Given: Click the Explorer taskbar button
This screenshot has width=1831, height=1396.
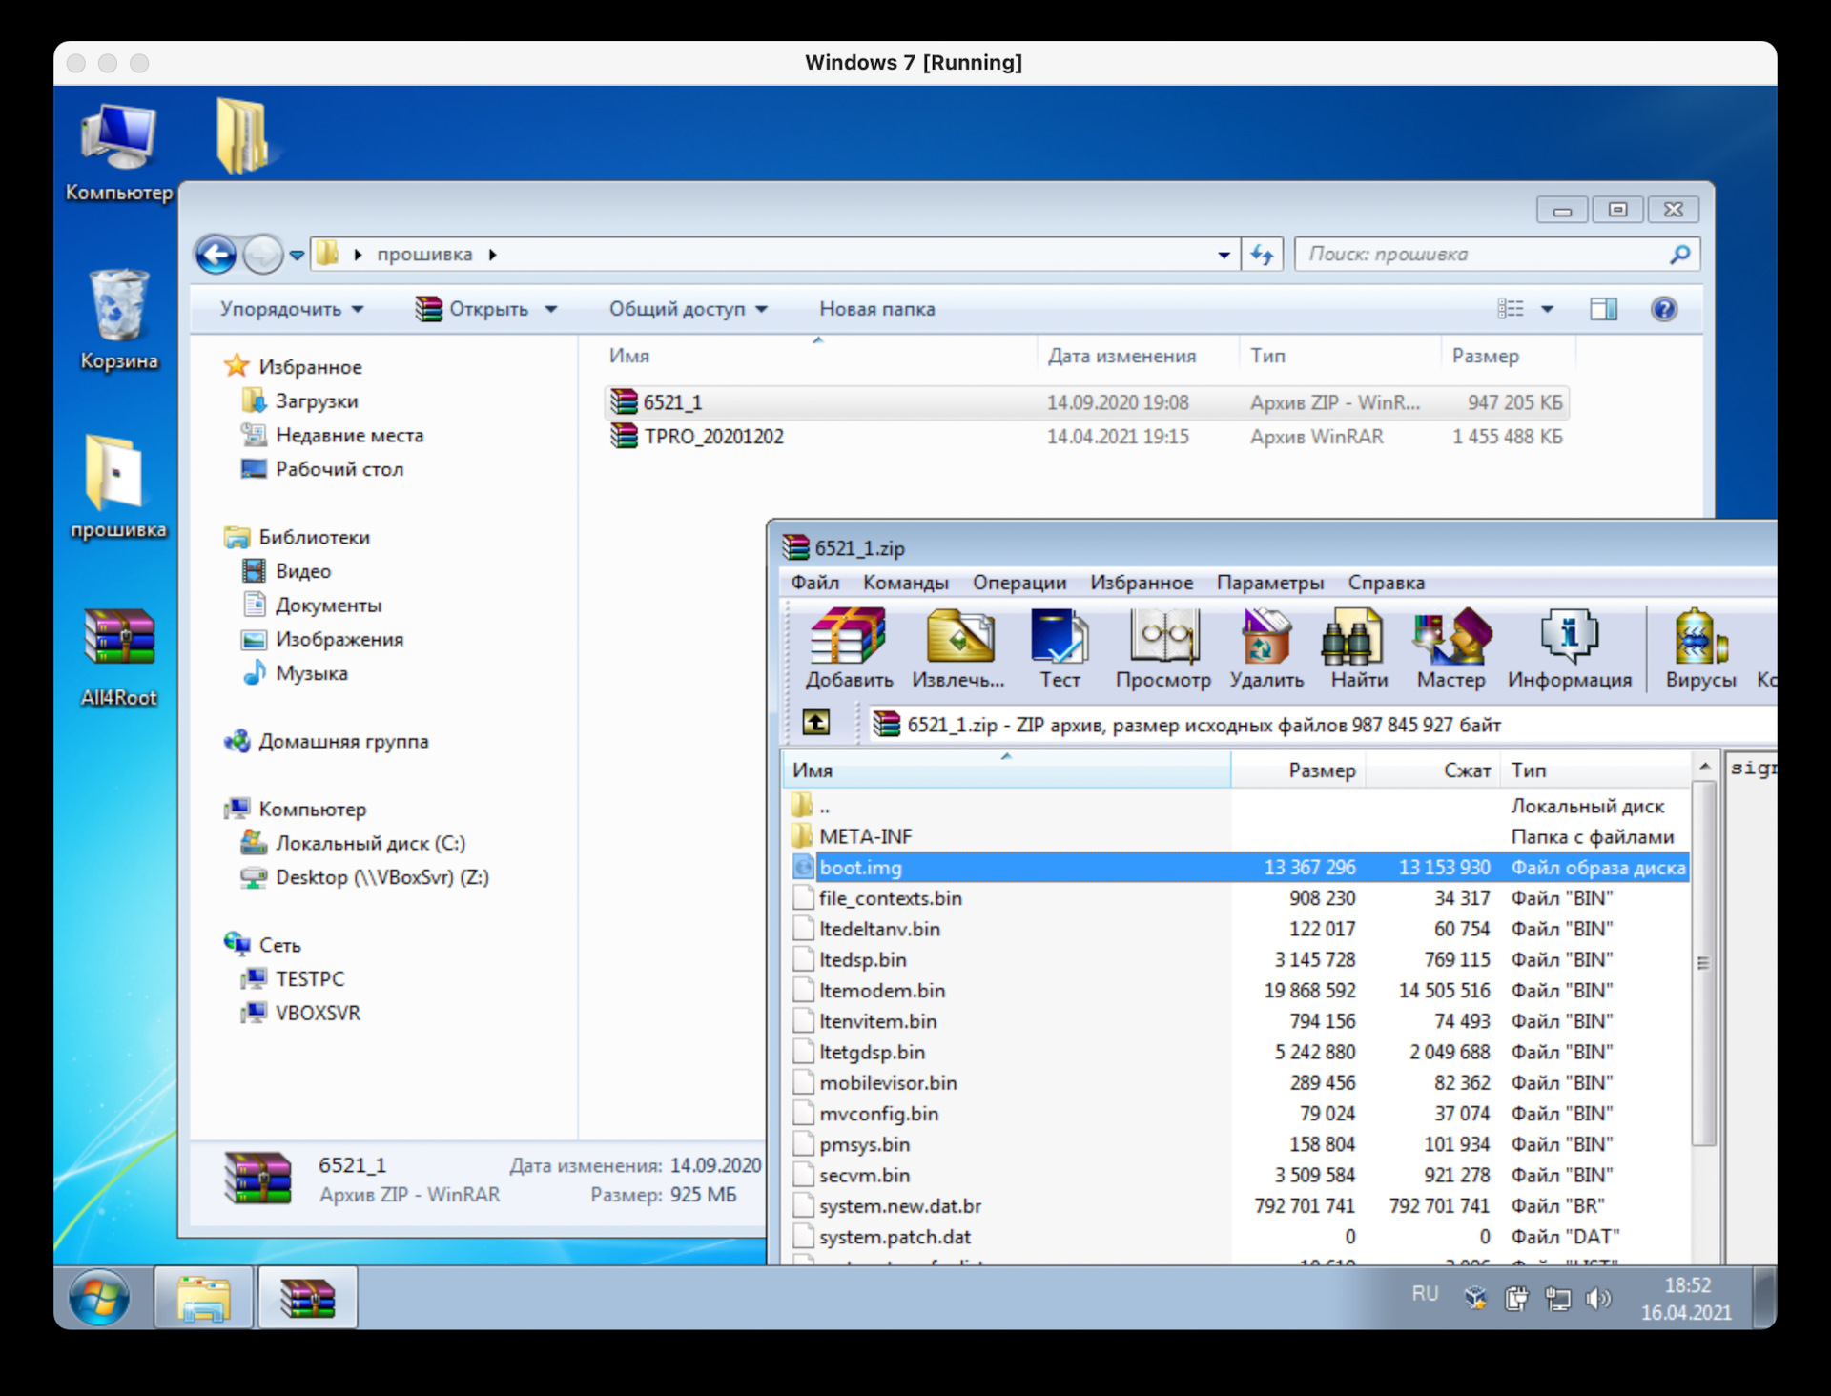Looking at the screenshot, I should click(203, 1298).
